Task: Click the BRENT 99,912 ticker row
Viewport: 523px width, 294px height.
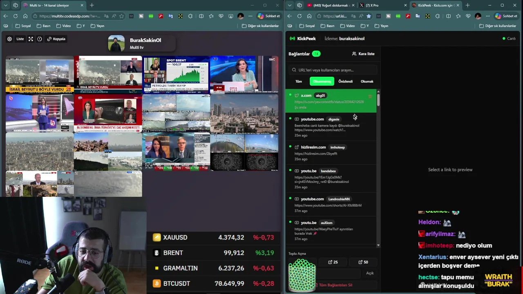Action: 214,253
